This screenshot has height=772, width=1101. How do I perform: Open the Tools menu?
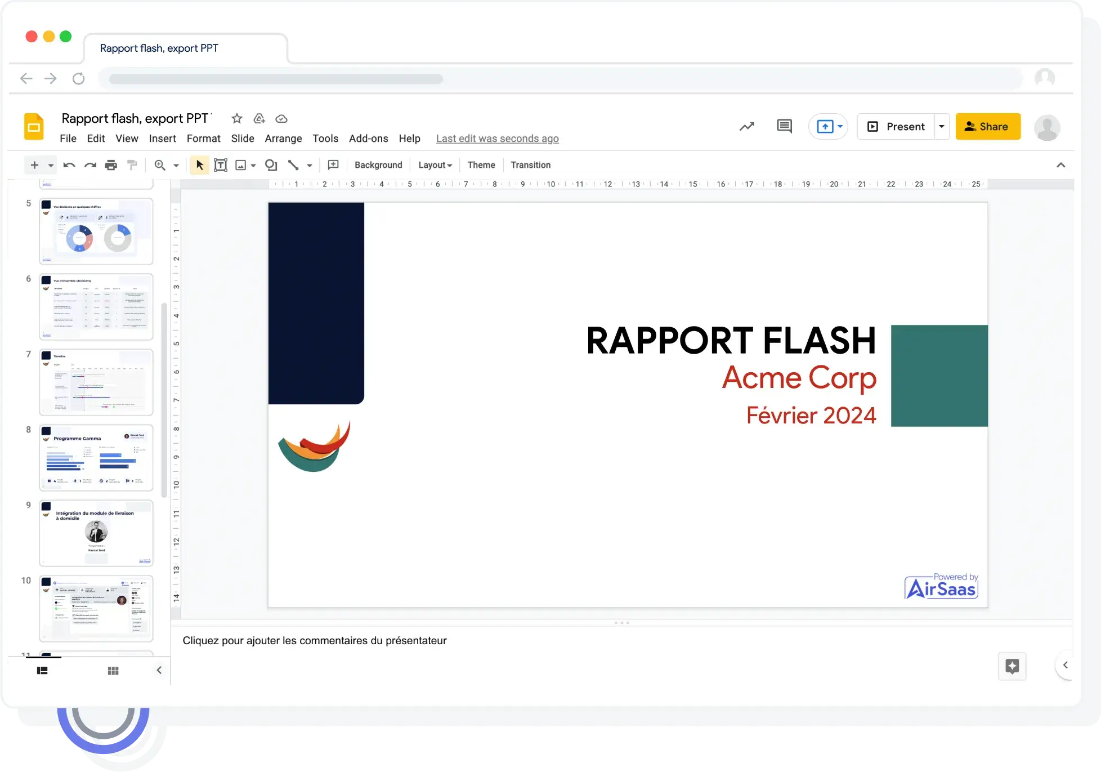(x=325, y=139)
